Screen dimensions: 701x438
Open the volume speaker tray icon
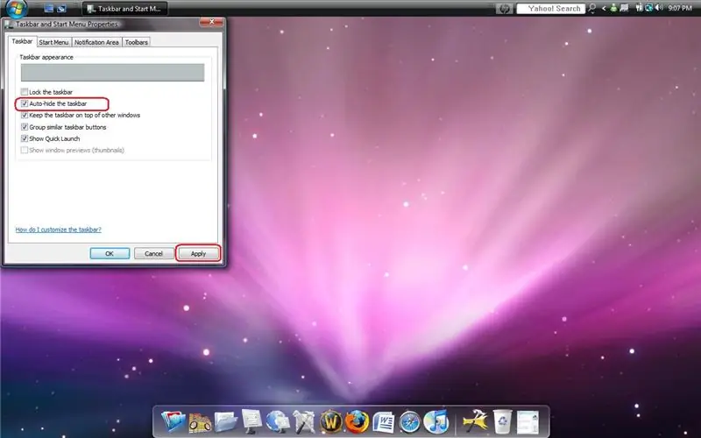click(659, 8)
